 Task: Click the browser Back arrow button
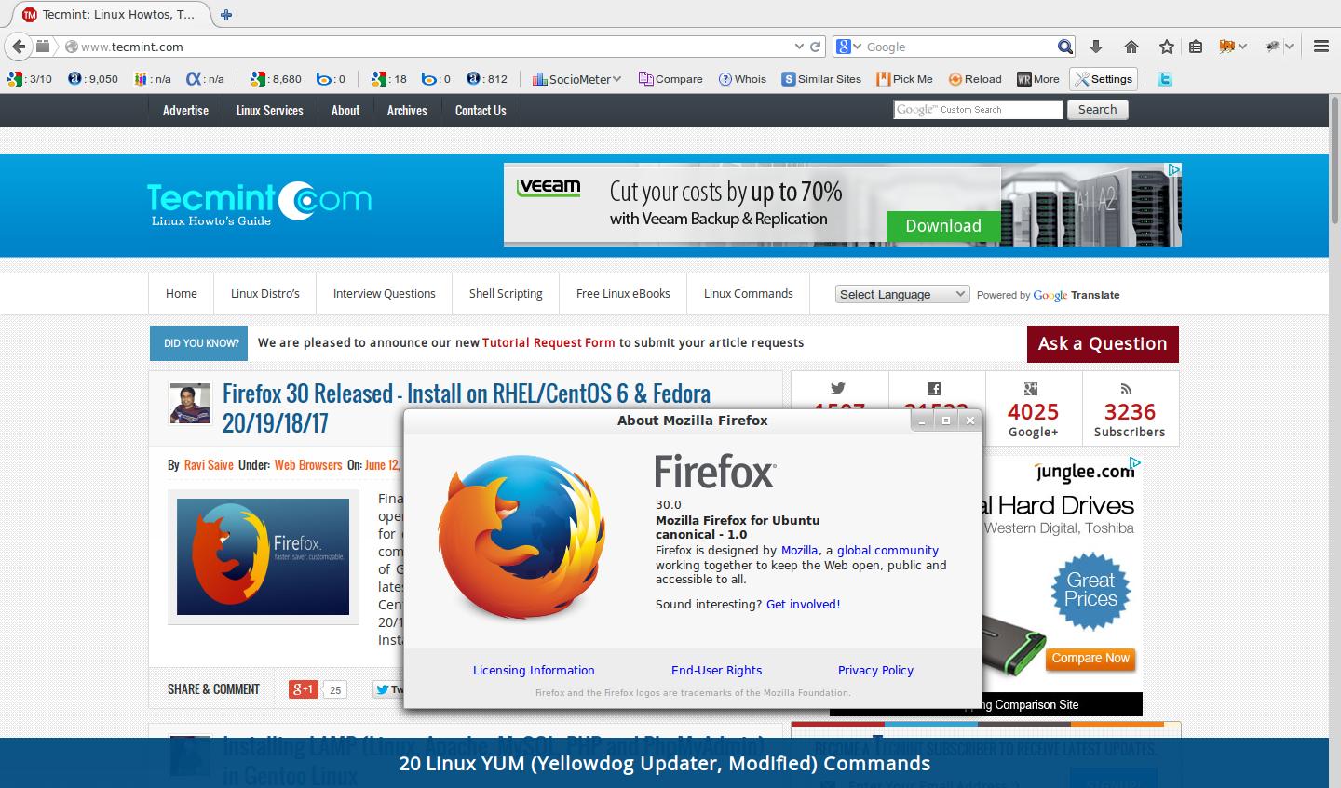click(19, 47)
